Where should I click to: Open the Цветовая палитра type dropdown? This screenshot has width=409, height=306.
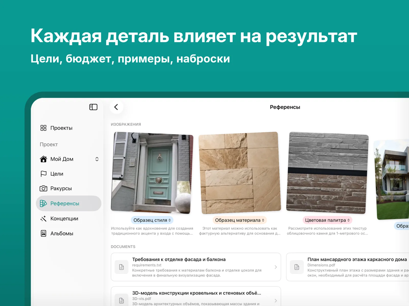327,220
